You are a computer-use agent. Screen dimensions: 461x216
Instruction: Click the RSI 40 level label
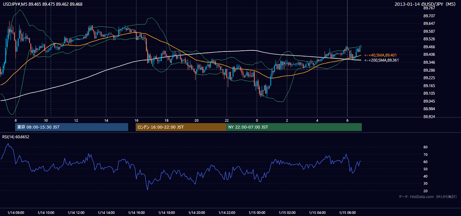(425, 176)
